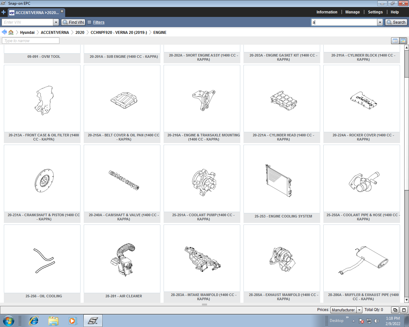
Task: Select 09-091 - OVM TOOL label
Action: (x=44, y=57)
